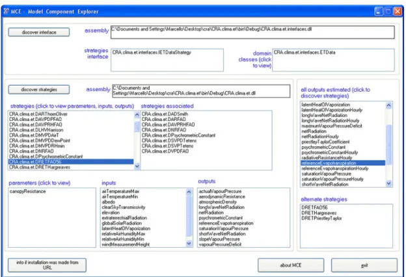The image size is (406, 277).
Task: Select maximumVapourPressureDeficit in all outputs
Action: click(x=332, y=125)
